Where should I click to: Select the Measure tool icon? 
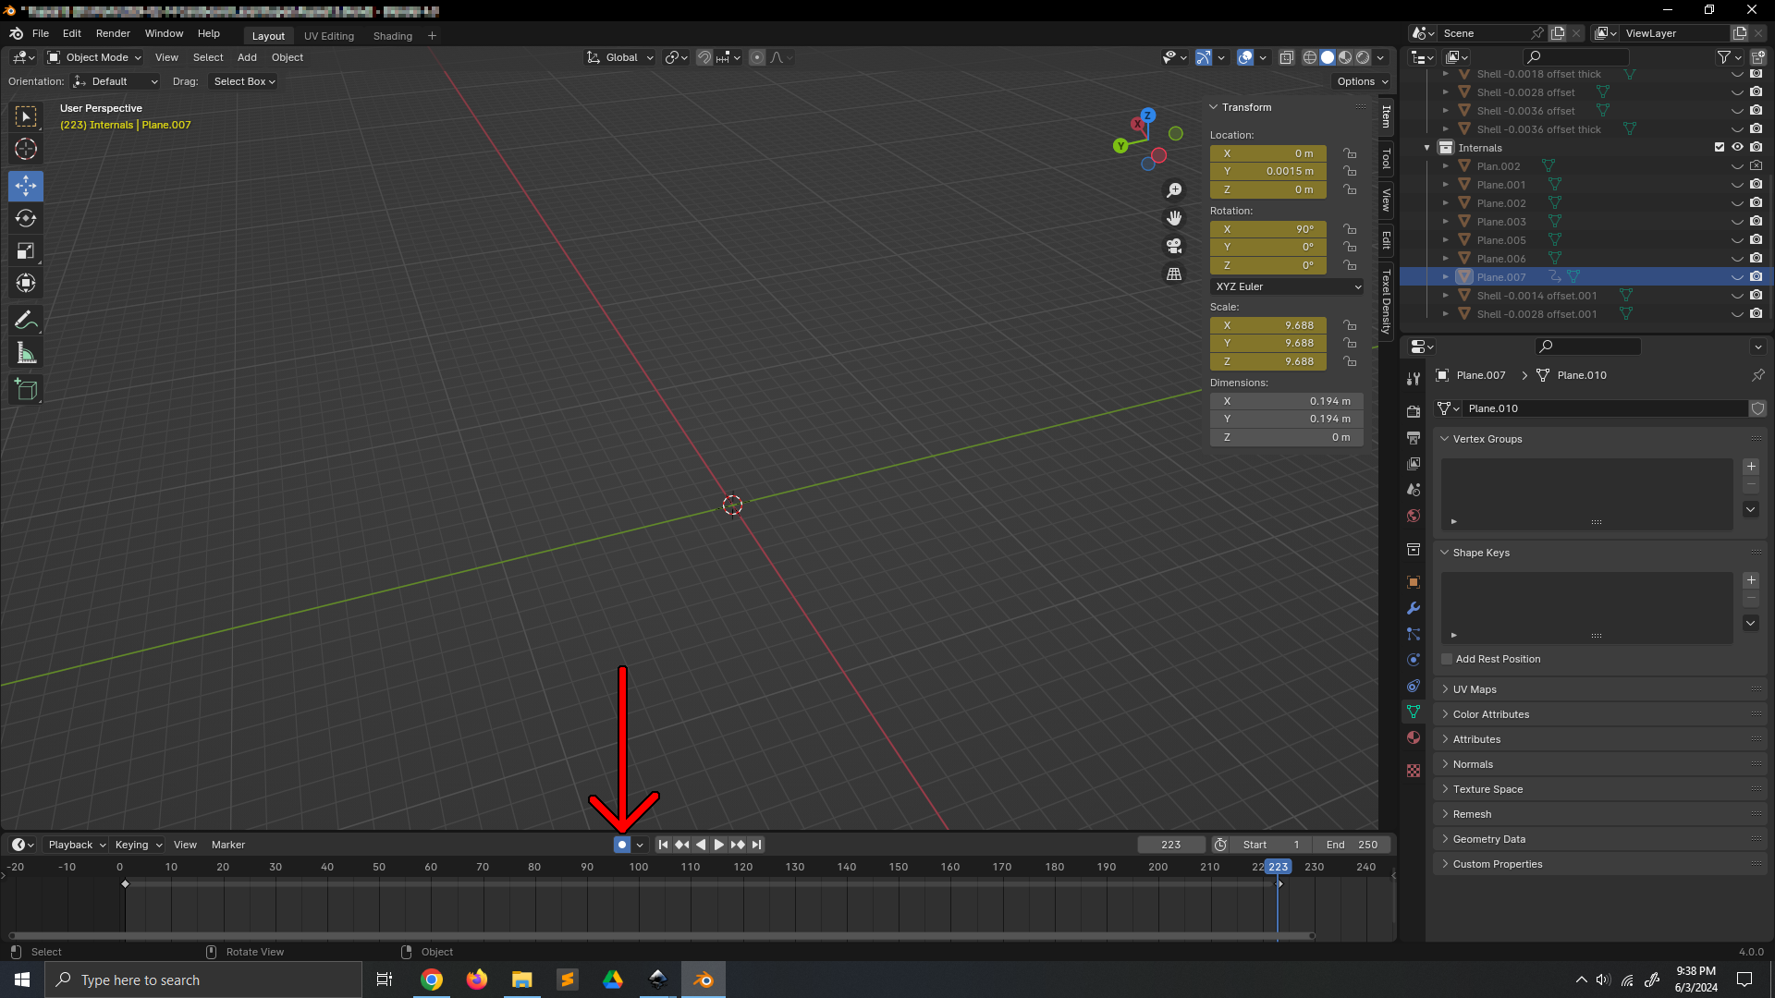pos(27,353)
